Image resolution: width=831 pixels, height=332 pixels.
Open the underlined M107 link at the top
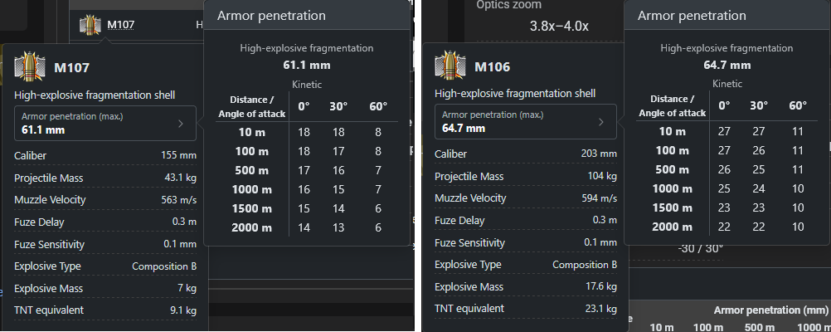[x=121, y=24]
